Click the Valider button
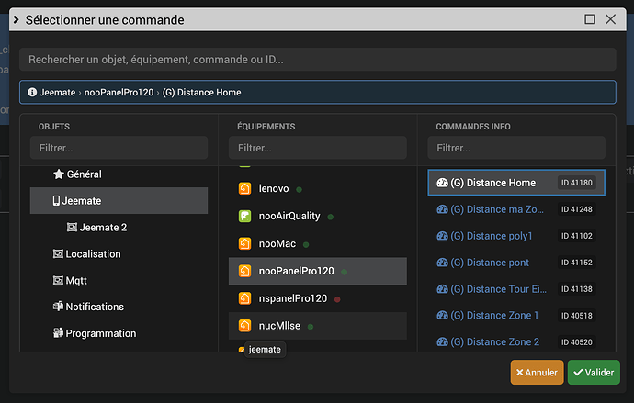This screenshot has width=634, height=403. pos(594,373)
